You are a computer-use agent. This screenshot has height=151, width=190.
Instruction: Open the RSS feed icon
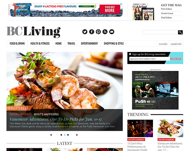click(x=105, y=32)
